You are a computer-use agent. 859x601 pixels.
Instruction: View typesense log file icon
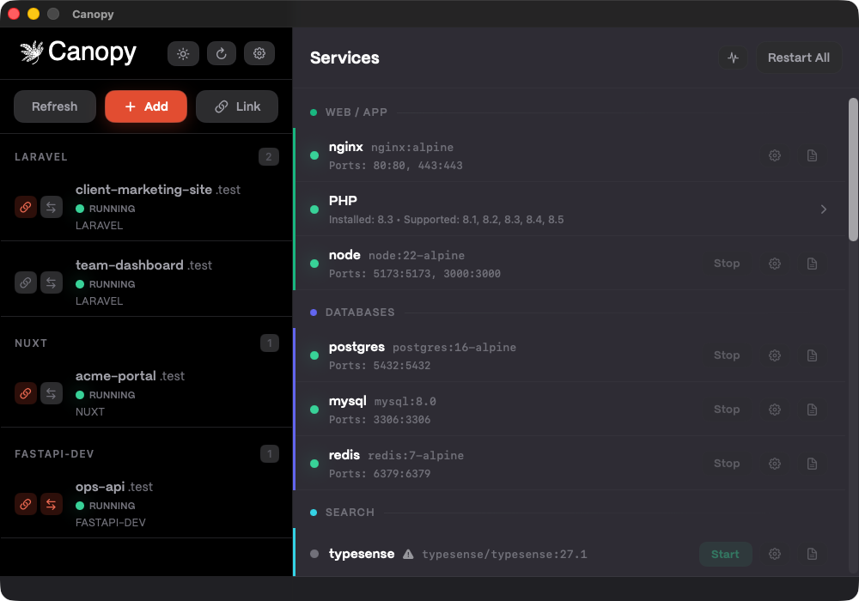pyautogui.click(x=812, y=554)
